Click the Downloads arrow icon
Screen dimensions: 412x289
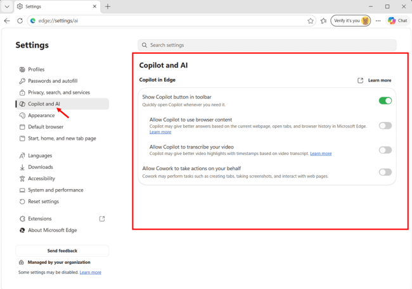click(x=22, y=167)
